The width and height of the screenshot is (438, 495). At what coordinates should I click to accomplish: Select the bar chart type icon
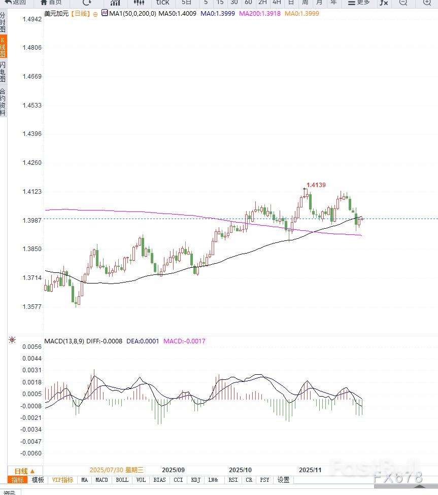click(116, 4)
